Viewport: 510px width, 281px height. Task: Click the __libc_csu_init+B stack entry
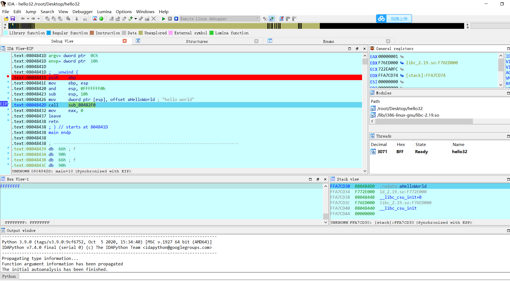pos(400,197)
